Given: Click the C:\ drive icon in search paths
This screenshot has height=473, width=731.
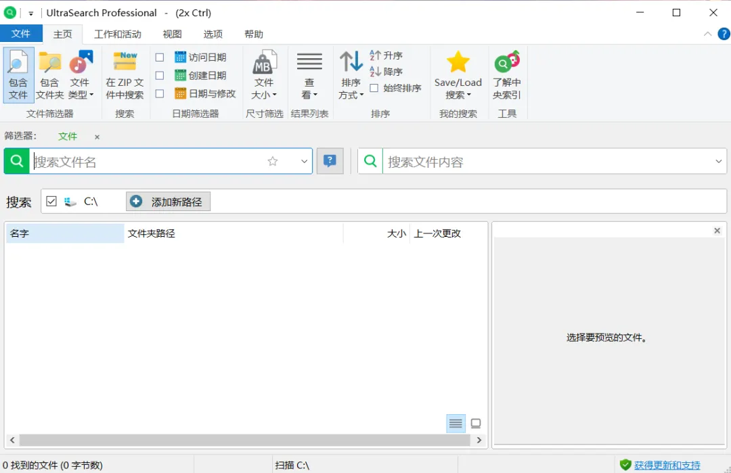Looking at the screenshot, I should coord(70,202).
